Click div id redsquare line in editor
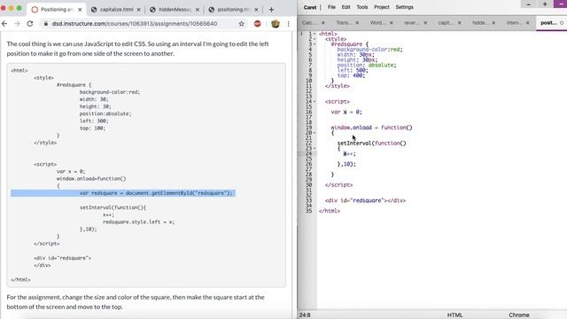This screenshot has width=567, height=319. point(365,200)
